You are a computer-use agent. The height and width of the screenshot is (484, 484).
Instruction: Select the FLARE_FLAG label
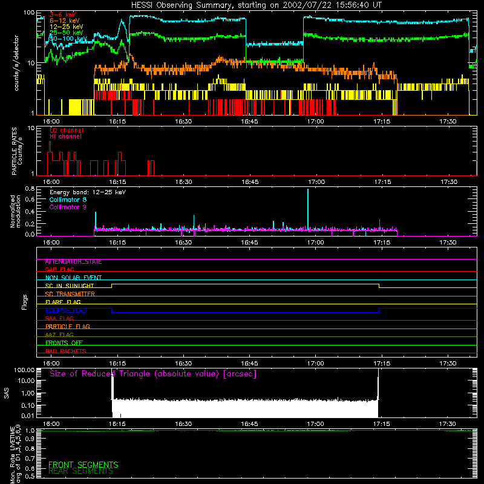click(x=63, y=302)
